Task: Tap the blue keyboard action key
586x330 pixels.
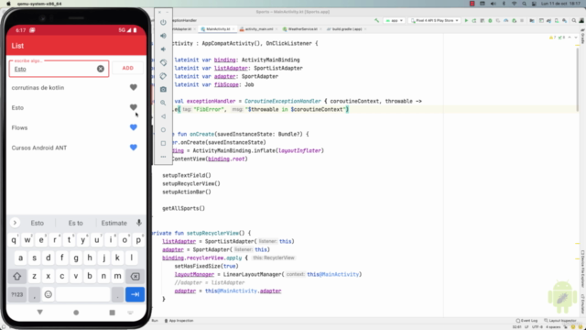Action: (x=135, y=294)
